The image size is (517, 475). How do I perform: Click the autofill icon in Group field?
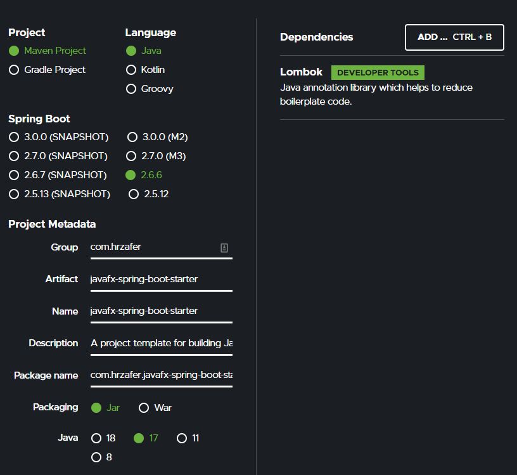[x=224, y=247]
